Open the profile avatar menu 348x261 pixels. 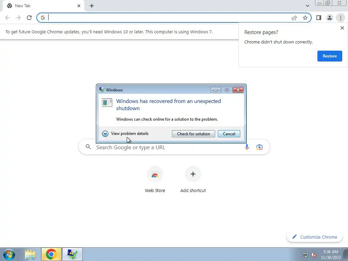tap(330, 18)
